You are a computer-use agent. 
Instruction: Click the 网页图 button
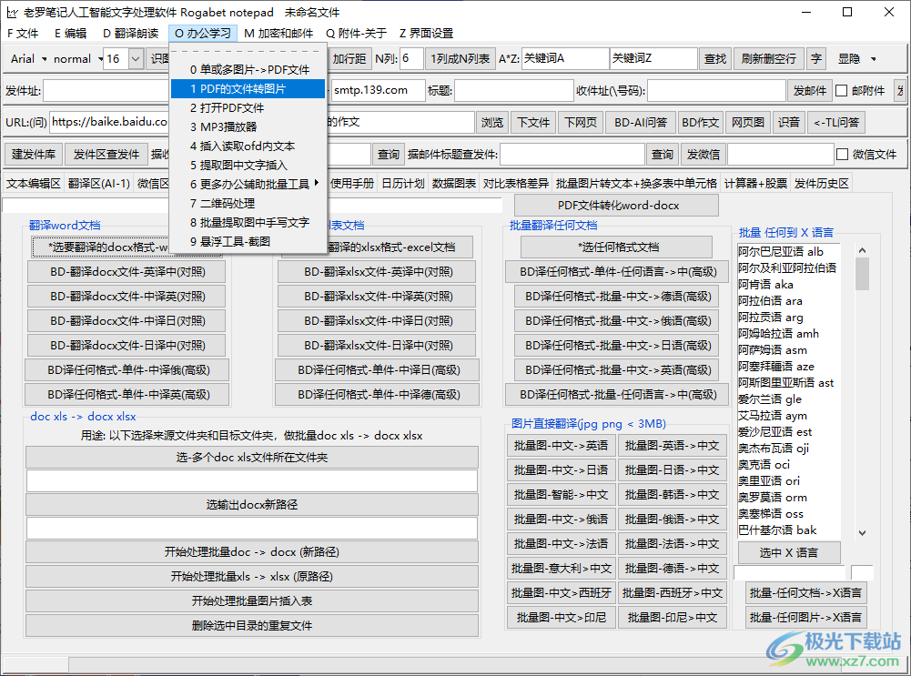[748, 123]
